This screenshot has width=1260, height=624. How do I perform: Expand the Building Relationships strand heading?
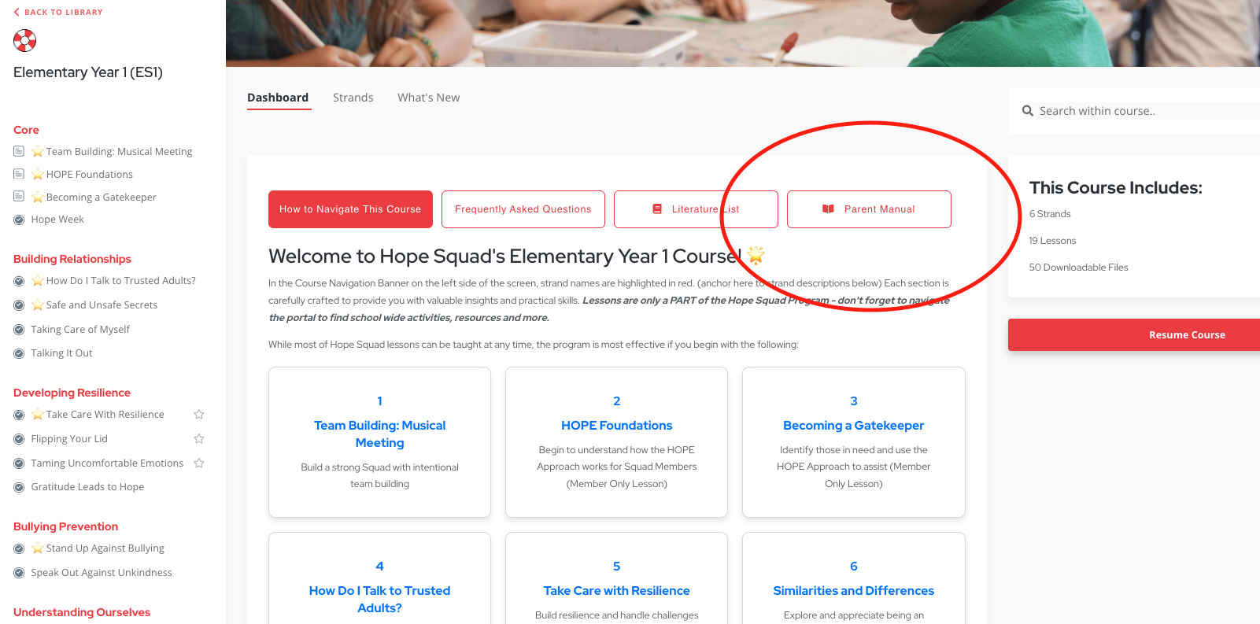72,259
